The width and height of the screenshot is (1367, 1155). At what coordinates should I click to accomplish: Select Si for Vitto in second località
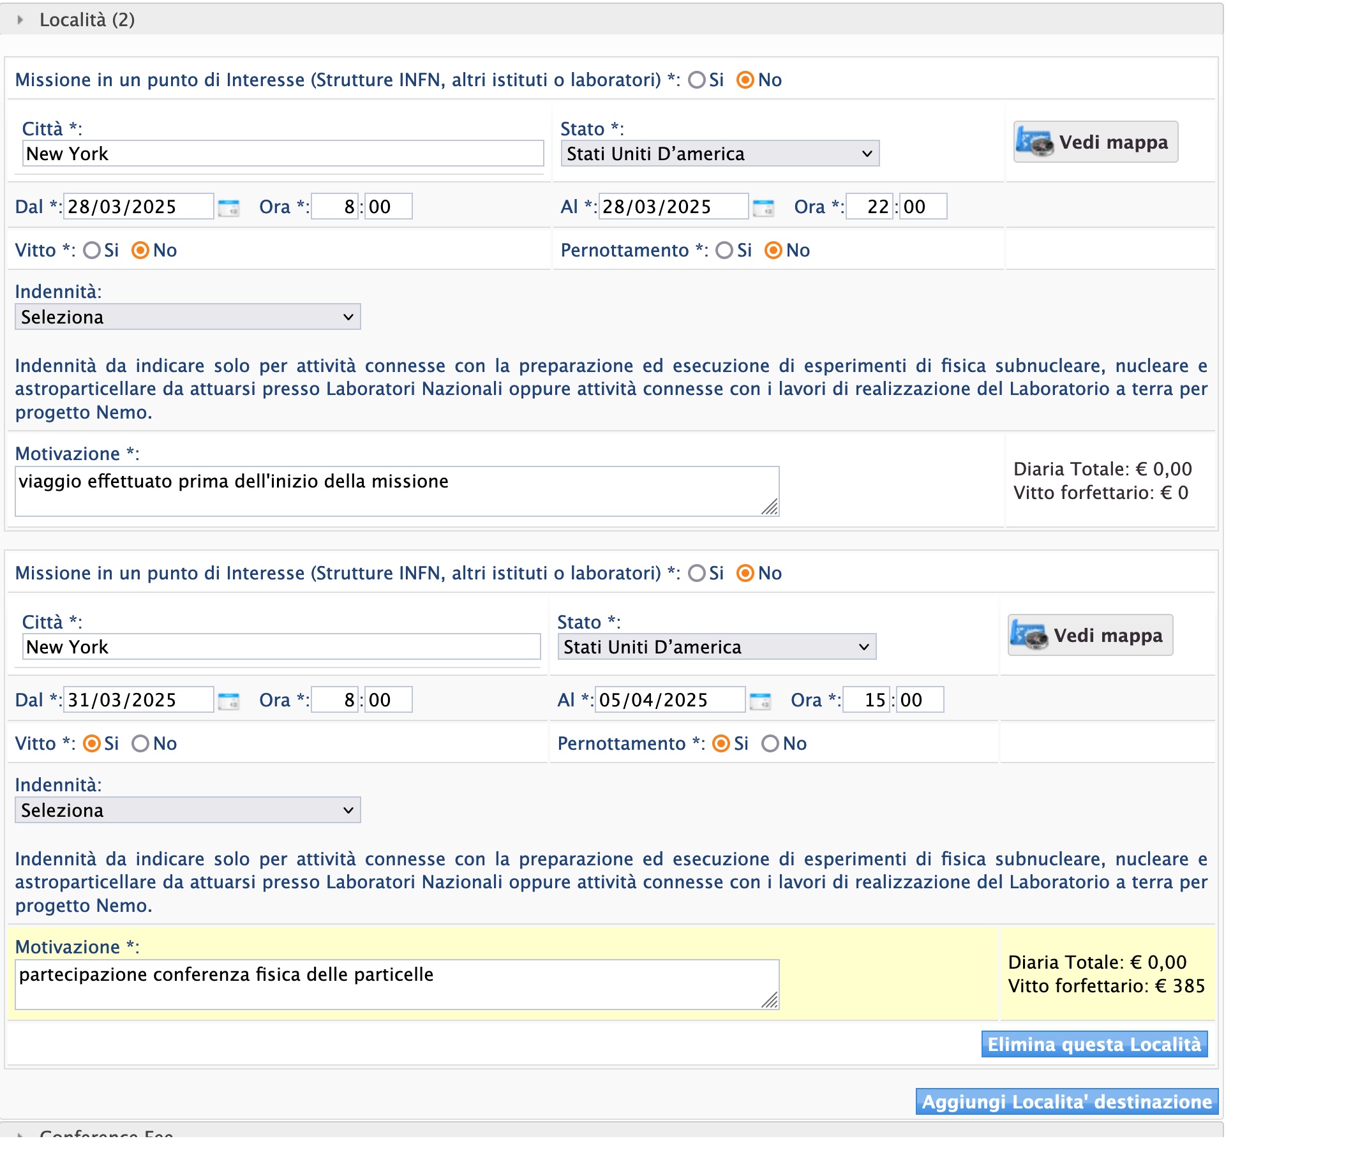pos(92,743)
